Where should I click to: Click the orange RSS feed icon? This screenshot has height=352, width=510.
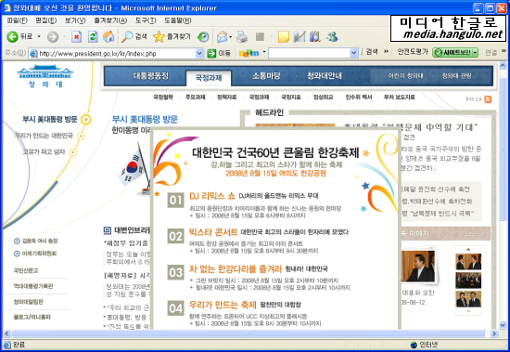[x=488, y=99]
